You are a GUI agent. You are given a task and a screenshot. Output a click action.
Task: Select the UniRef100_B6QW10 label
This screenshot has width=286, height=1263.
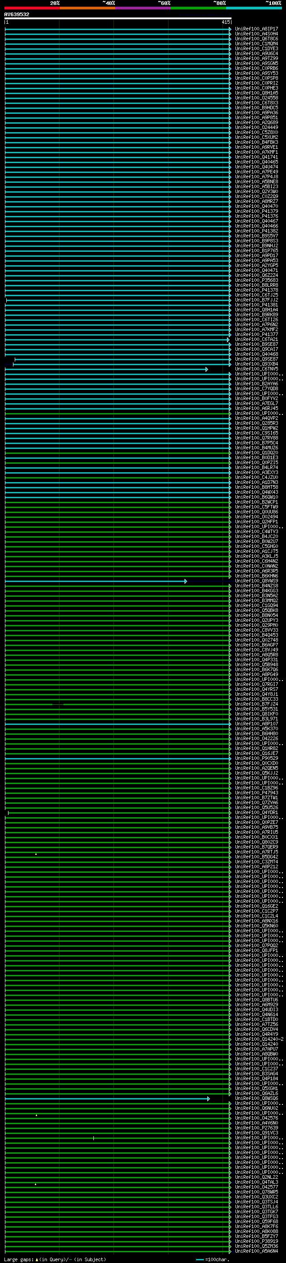(x=256, y=497)
